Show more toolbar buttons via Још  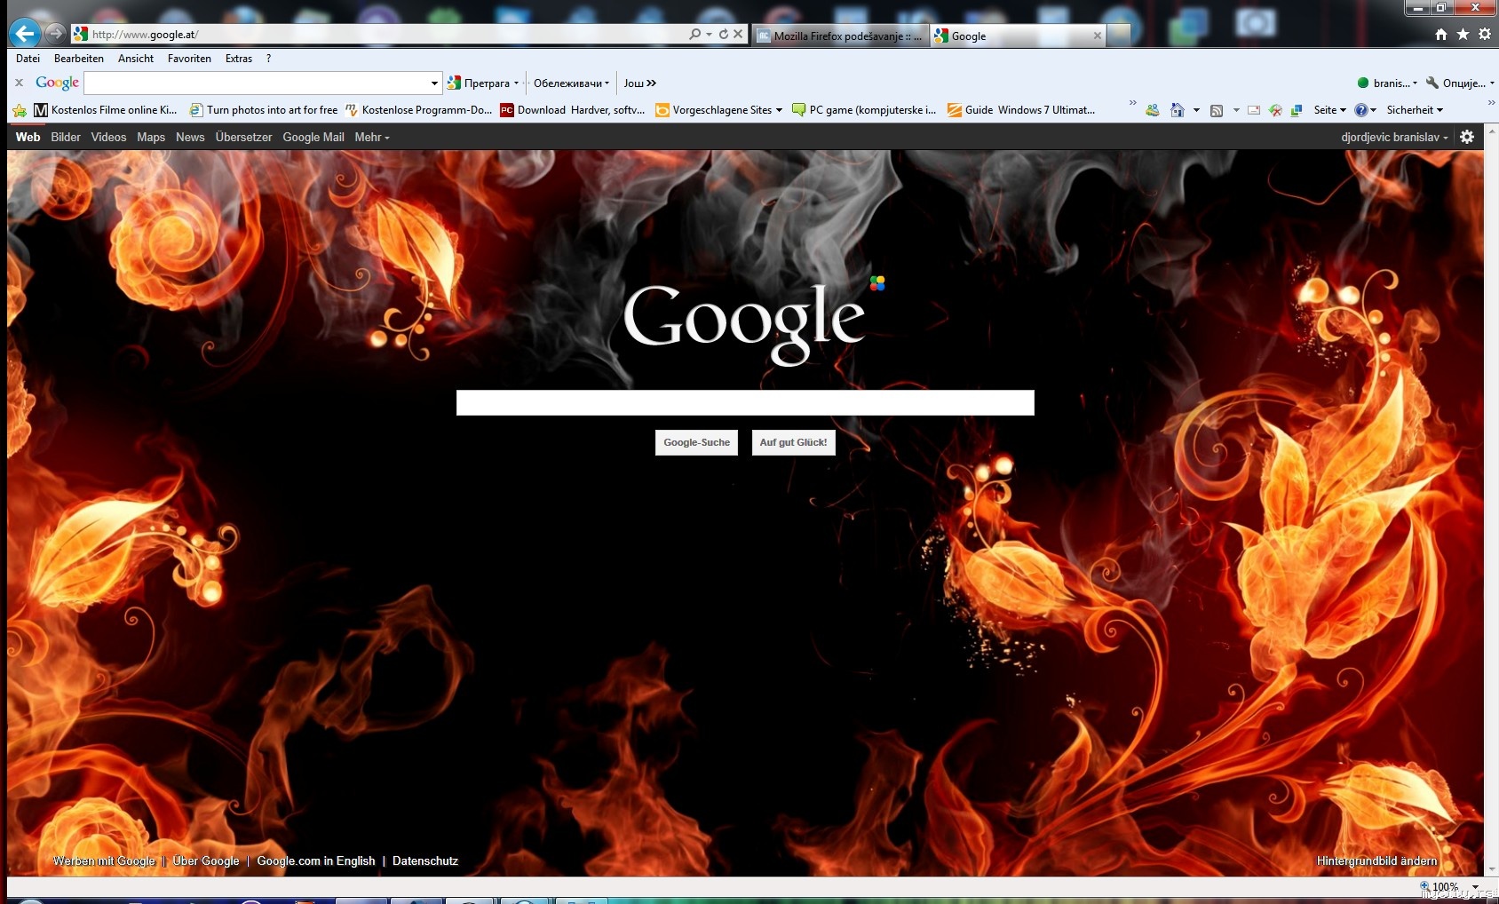(x=639, y=83)
